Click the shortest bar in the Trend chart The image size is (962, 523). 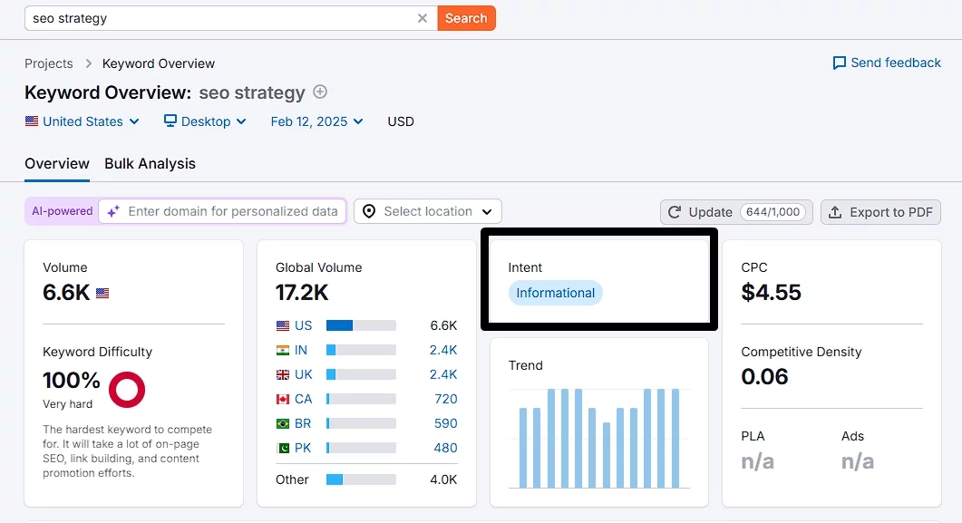click(607, 455)
